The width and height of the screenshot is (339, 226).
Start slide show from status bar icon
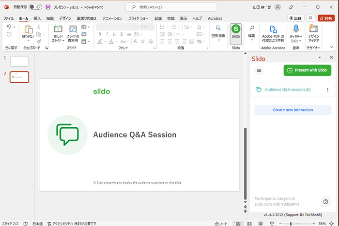point(272,224)
